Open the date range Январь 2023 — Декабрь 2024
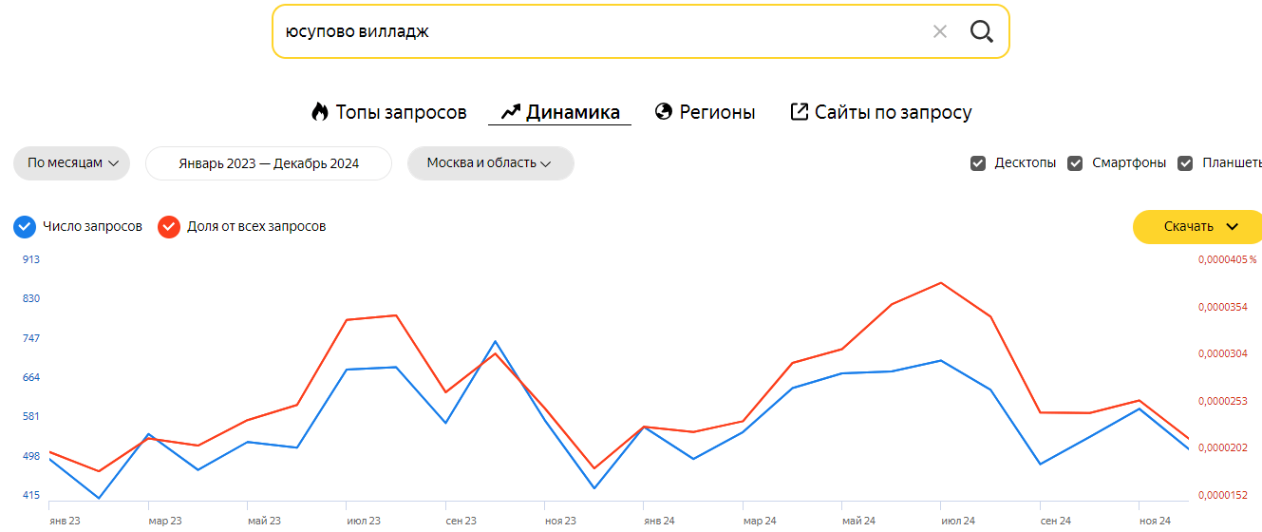Screen dimensions: 1262x532 [269, 163]
